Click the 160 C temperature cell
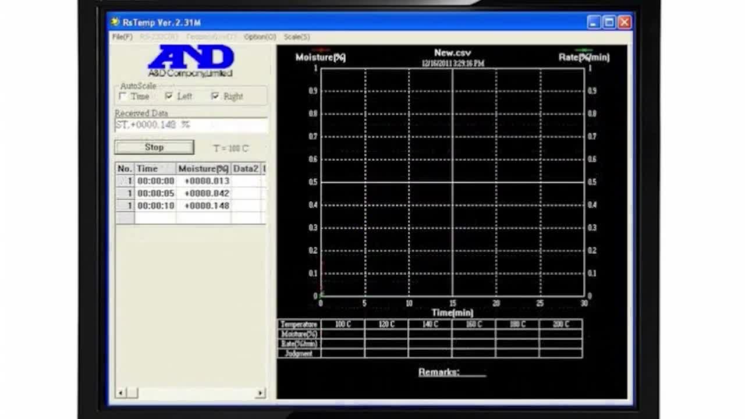 (474, 324)
